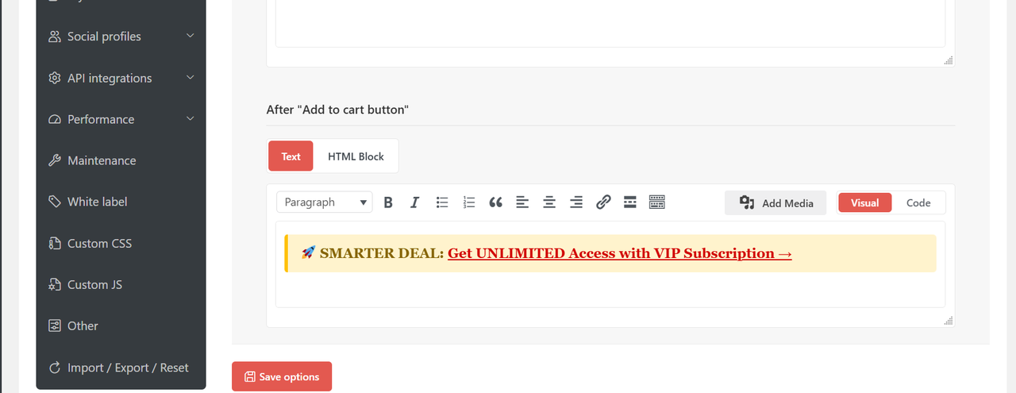Expand the API integrations section
This screenshot has width=1016, height=393.
click(x=121, y=78)
